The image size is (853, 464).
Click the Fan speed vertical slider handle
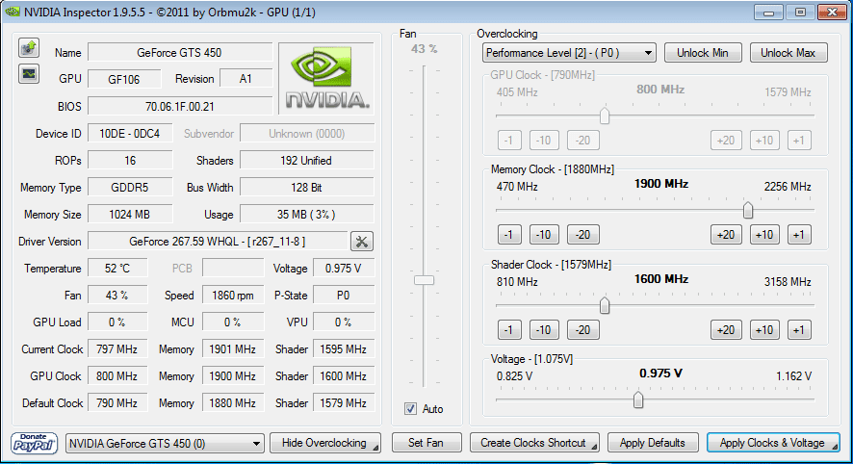(424, 280)
